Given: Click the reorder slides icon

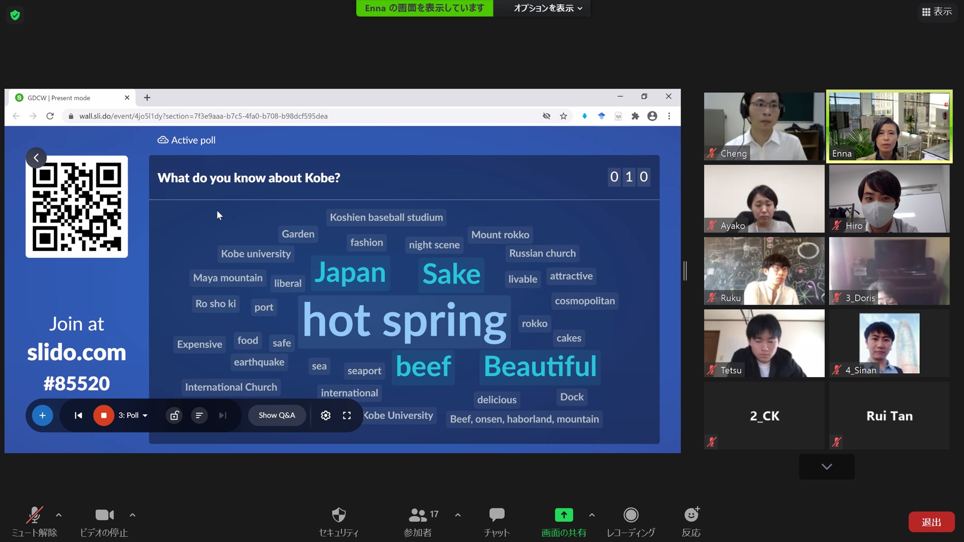Looking at the screenshot, I should [x=198, y=415].
